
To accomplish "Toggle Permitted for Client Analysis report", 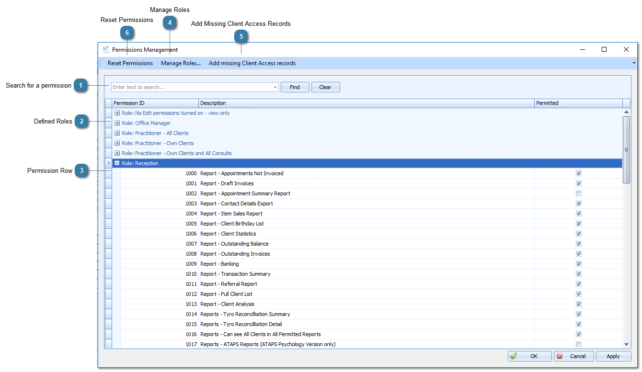I will pos(579,304).
